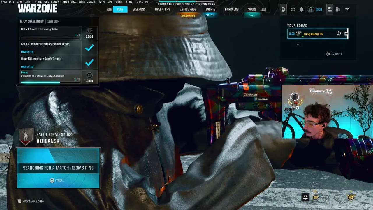Open the OPERATORS tab
Viewport: 373px width, 210px height.
point(162,9)
